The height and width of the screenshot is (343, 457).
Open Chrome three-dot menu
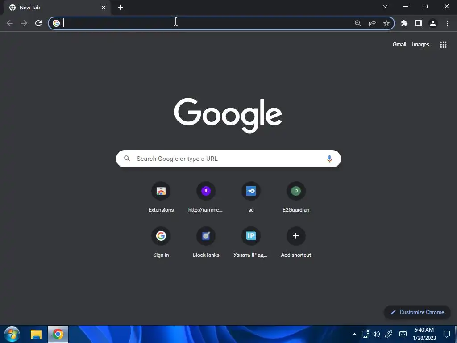pos(447,23)
